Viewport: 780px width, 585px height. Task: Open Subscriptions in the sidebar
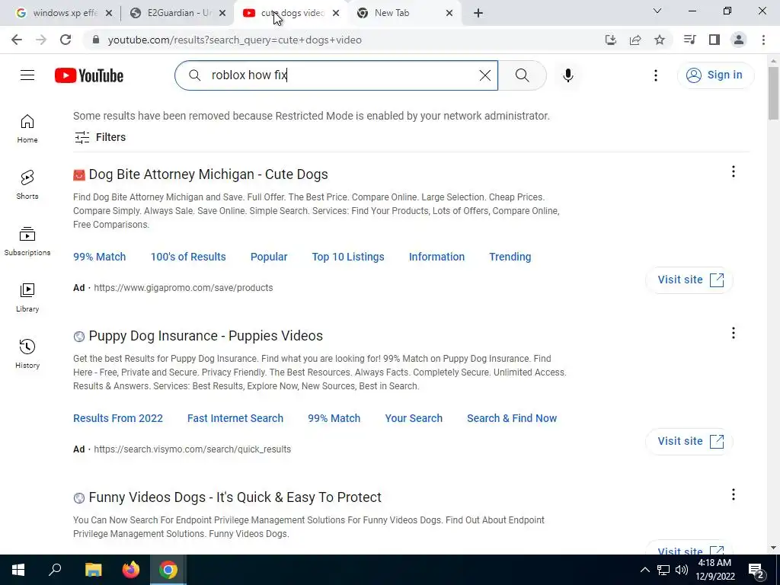(27, 241)
